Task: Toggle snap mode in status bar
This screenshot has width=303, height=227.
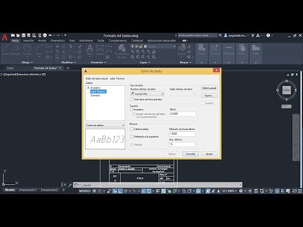Action: (100, 191)
